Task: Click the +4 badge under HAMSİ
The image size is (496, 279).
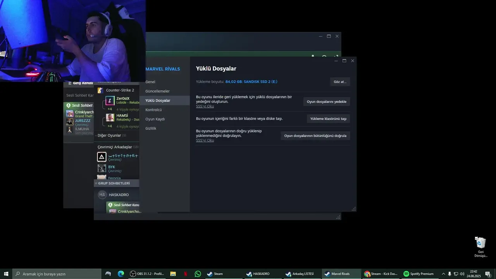Action: [x=110, y=126]
